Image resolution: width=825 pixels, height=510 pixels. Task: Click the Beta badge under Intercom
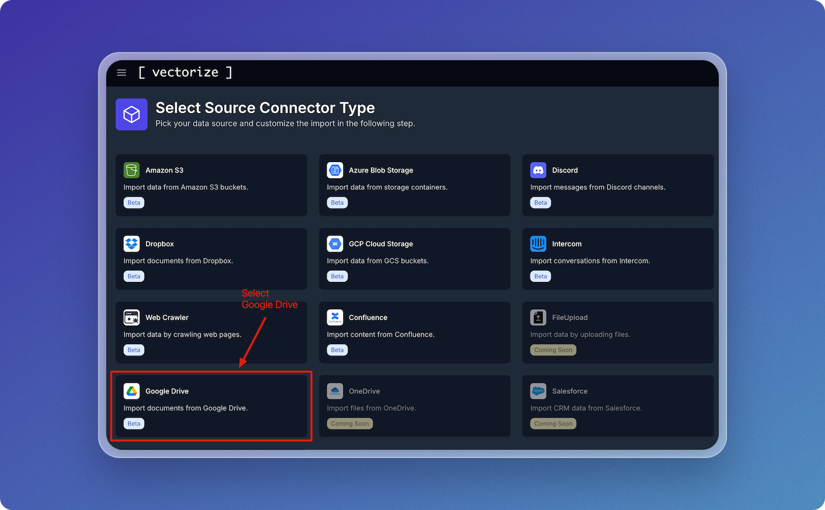541,276
